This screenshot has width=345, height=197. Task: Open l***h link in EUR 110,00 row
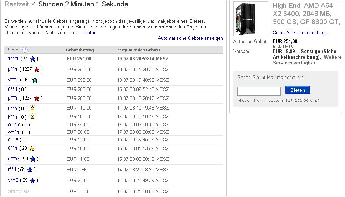coord(12,108)
